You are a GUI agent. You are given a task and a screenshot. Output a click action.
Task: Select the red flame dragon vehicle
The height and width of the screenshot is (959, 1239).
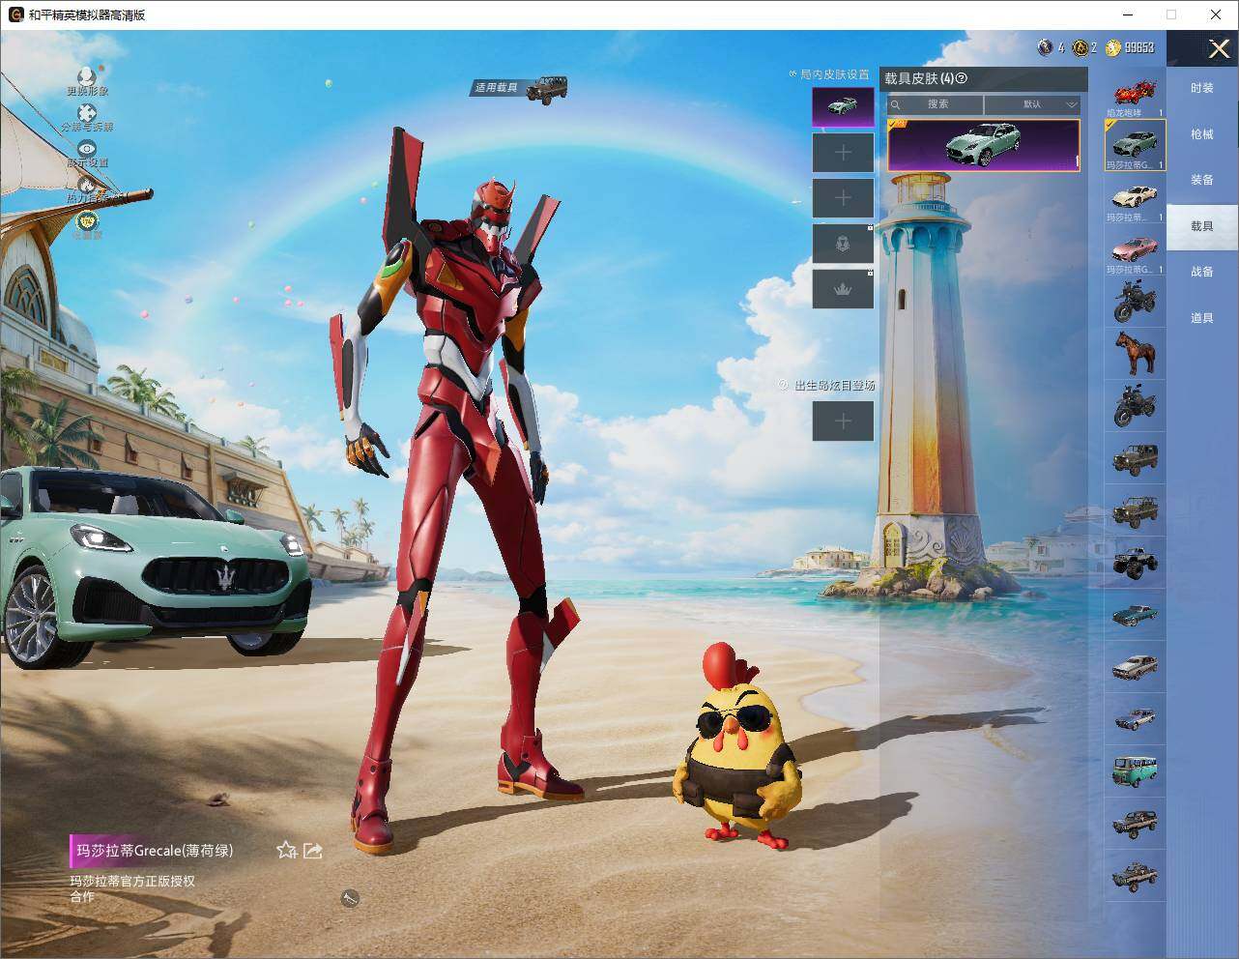click(x=1136, y=94)
